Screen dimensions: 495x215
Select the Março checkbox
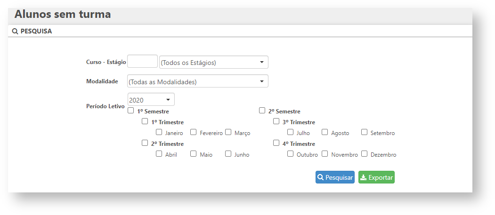(228, 132)
